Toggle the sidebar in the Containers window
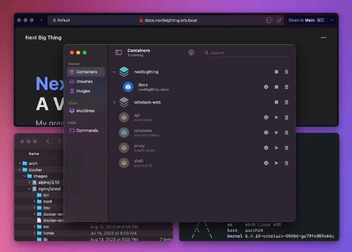The height and width of the screenshot is (252, 352). (x=118, y=52)
